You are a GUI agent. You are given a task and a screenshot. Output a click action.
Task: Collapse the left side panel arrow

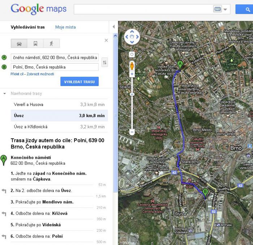[114, 27]
